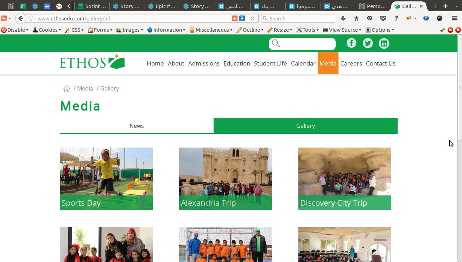Open the rainbow color wheel extension

coord(439,18)
